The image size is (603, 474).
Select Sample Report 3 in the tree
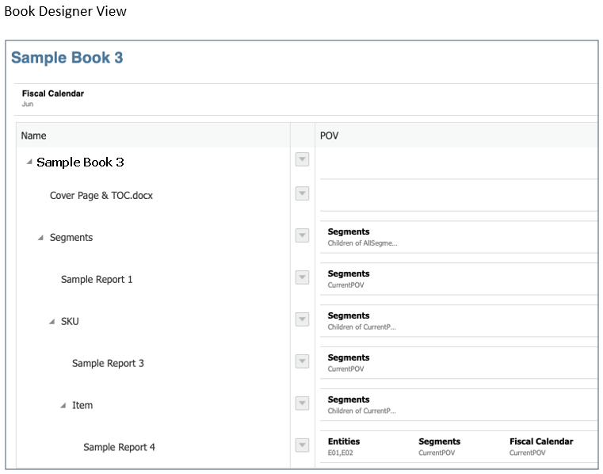tap(108, 364)
